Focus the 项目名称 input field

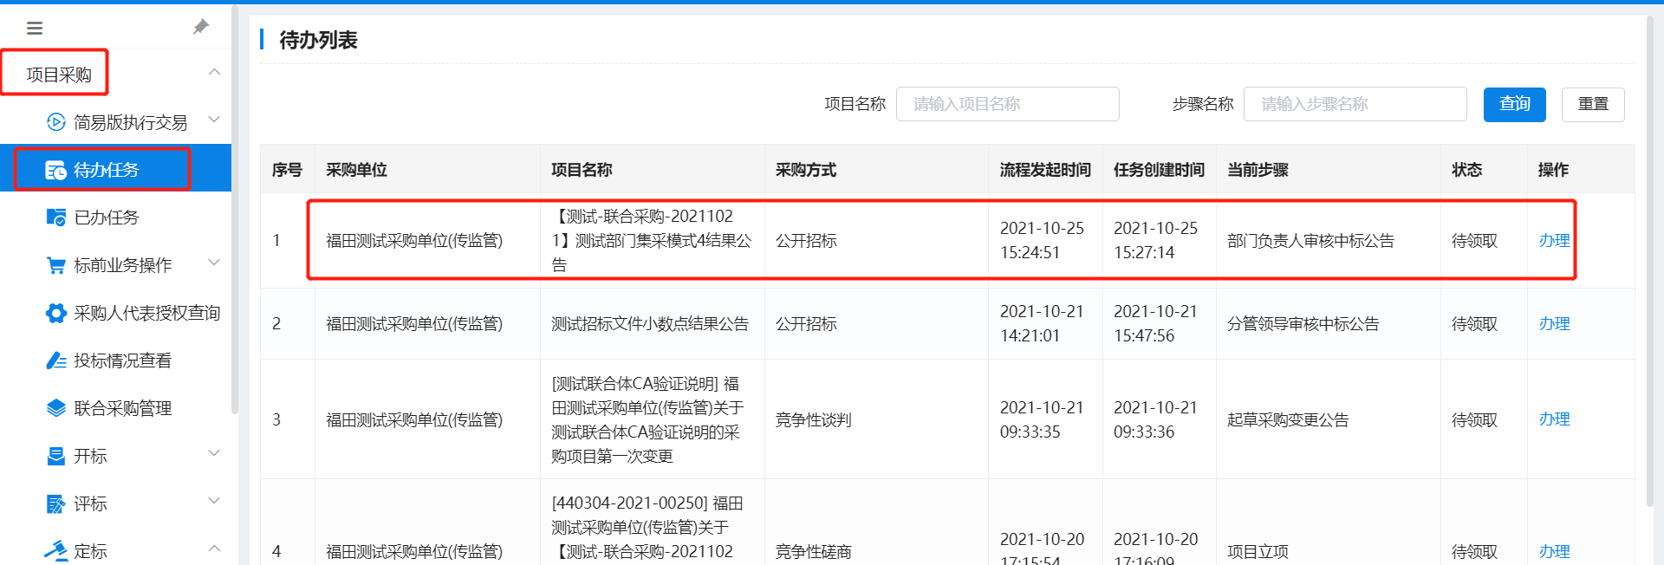(x=1007, y=104)
